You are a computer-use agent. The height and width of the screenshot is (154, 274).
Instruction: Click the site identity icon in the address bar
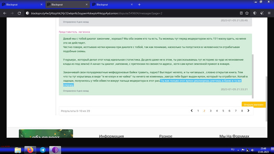[x=27, y=13]
